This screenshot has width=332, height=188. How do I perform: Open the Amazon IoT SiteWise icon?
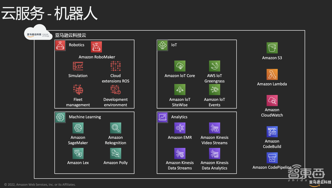coord(180,90)
